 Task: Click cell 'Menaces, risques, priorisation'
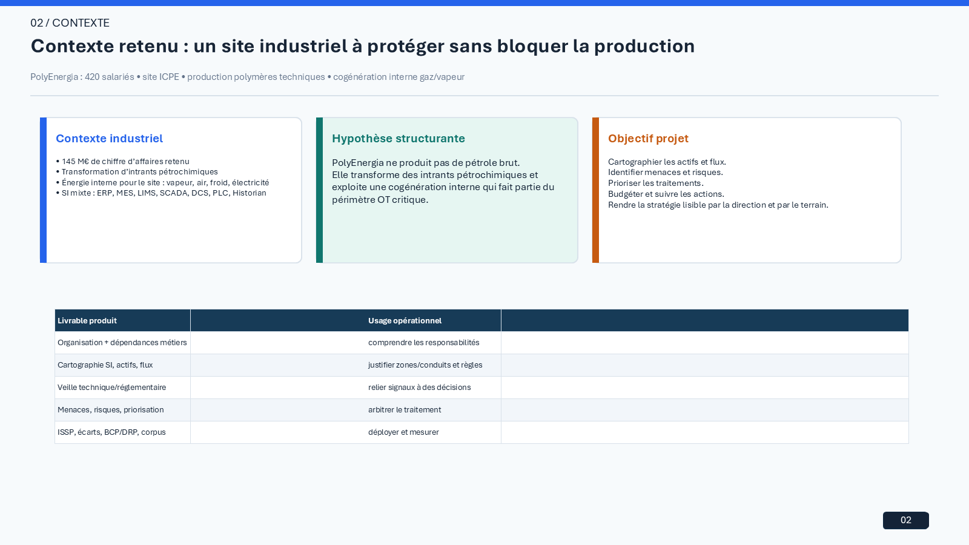point(111,410)
